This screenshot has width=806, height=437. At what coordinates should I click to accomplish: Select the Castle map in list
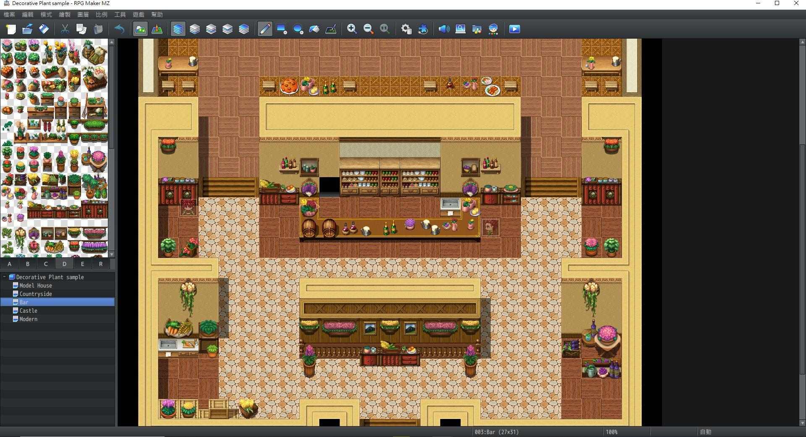28,311
